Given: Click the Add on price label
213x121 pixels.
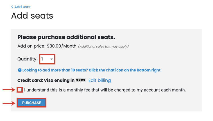Looking at the screenshot, I should coord(31,46).
